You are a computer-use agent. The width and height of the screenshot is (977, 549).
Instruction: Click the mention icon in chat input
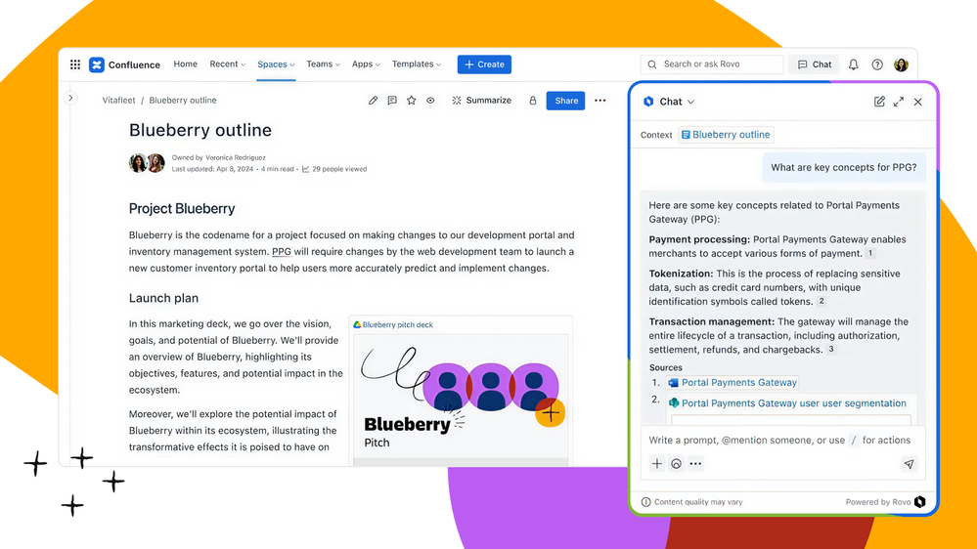pos(676,464)
